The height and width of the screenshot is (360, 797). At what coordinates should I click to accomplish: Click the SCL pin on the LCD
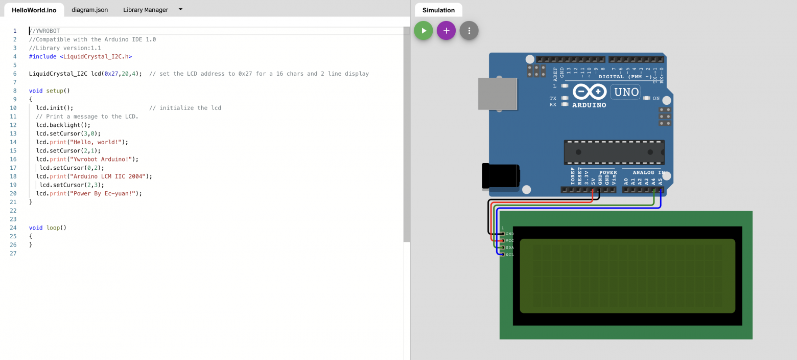504,254
